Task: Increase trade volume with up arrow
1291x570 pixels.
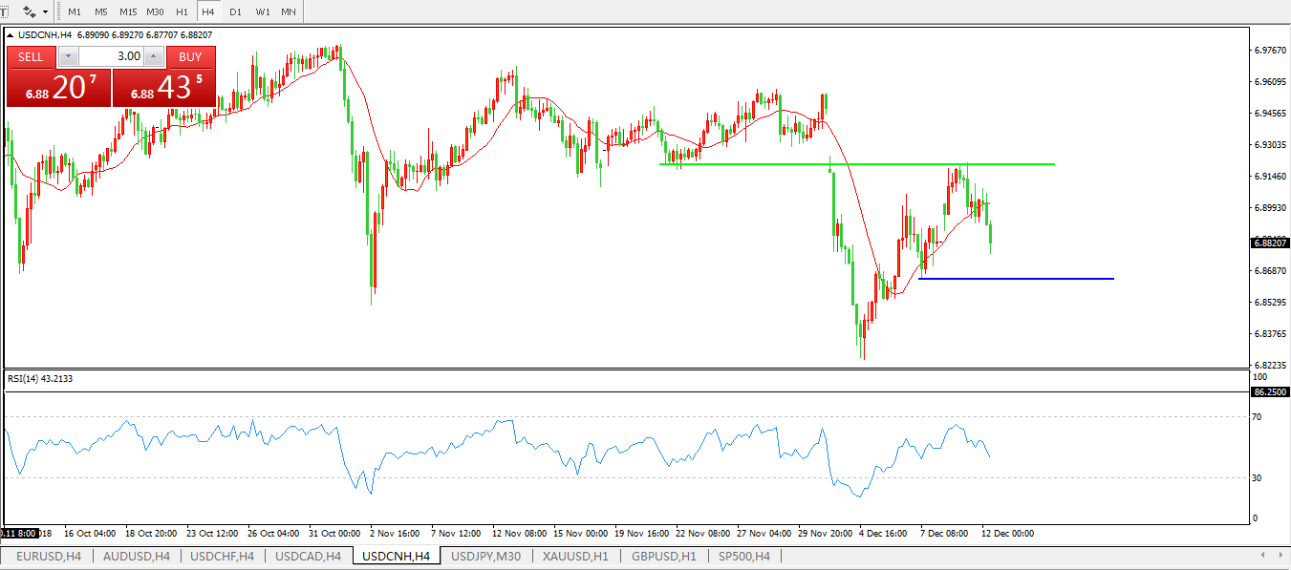Action: (x=152, y=57)
